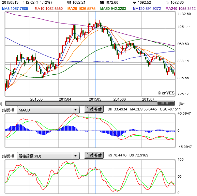The width and height of the screenshot is (197, 196).
Task: Click the MA10 1052.5350 legend value
Action: tap(49, 9)
